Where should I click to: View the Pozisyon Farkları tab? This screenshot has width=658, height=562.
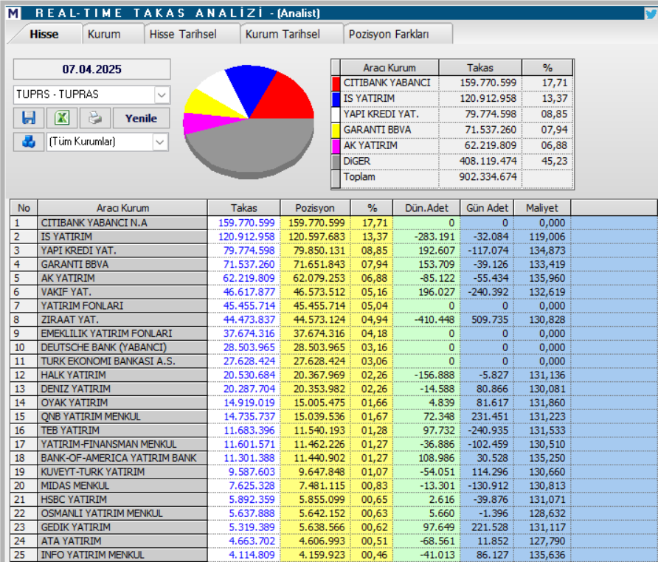click(x=389, y=33)
